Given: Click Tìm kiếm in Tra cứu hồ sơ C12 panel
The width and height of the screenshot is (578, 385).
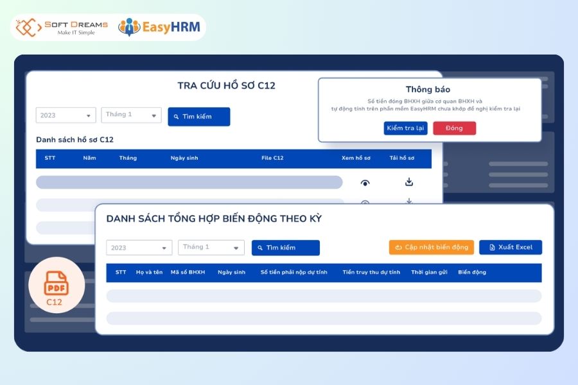Looking at the screenshot, I should [198, 116].
